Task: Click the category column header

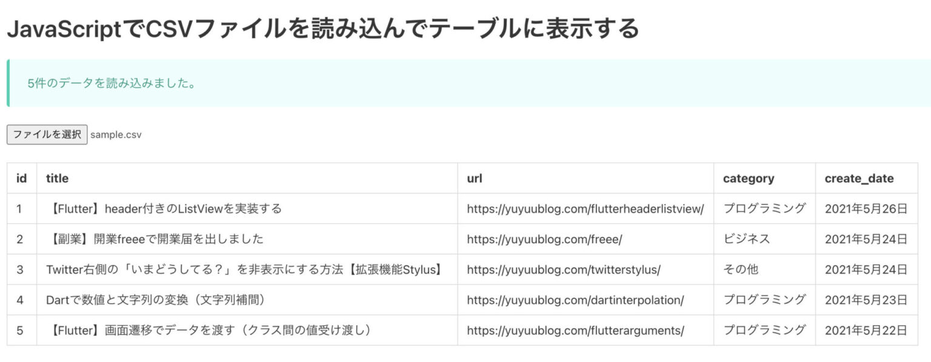Action: (x=748, y=179)
